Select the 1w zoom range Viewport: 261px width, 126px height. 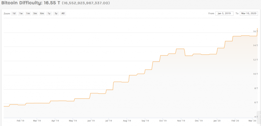[21, 13]
